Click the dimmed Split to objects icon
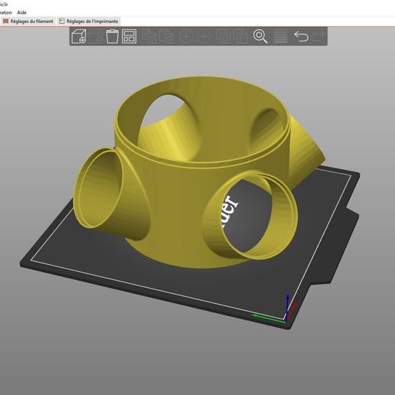The image size is (395, 395). pos(223,36)
